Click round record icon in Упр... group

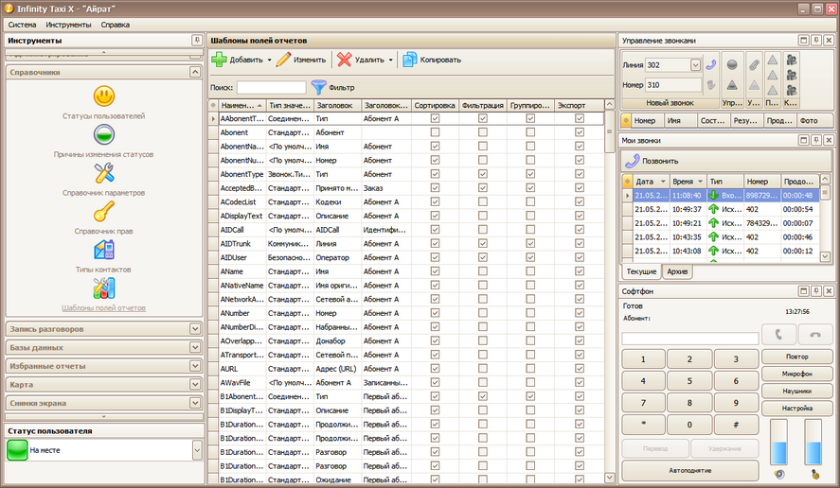pos(732,64)
